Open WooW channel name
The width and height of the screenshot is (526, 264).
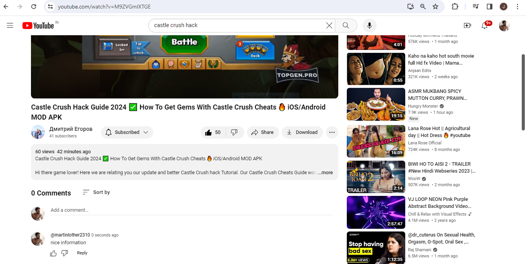tap(414, 178)
